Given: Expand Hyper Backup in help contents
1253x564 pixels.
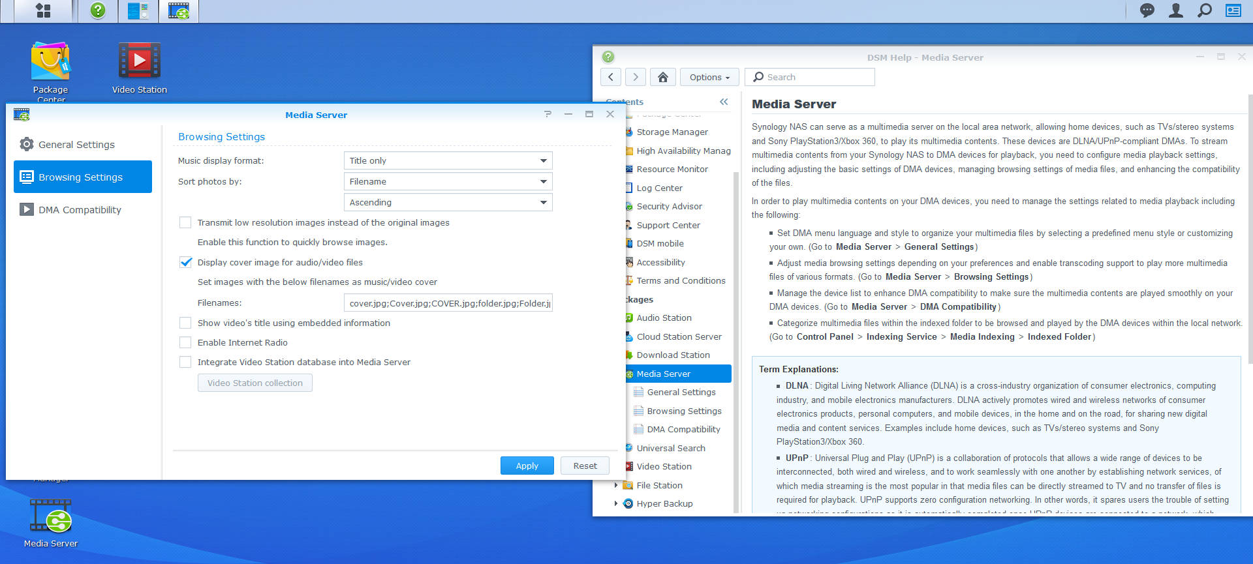Looking at the screenshot, I should [x=615, y=503].
